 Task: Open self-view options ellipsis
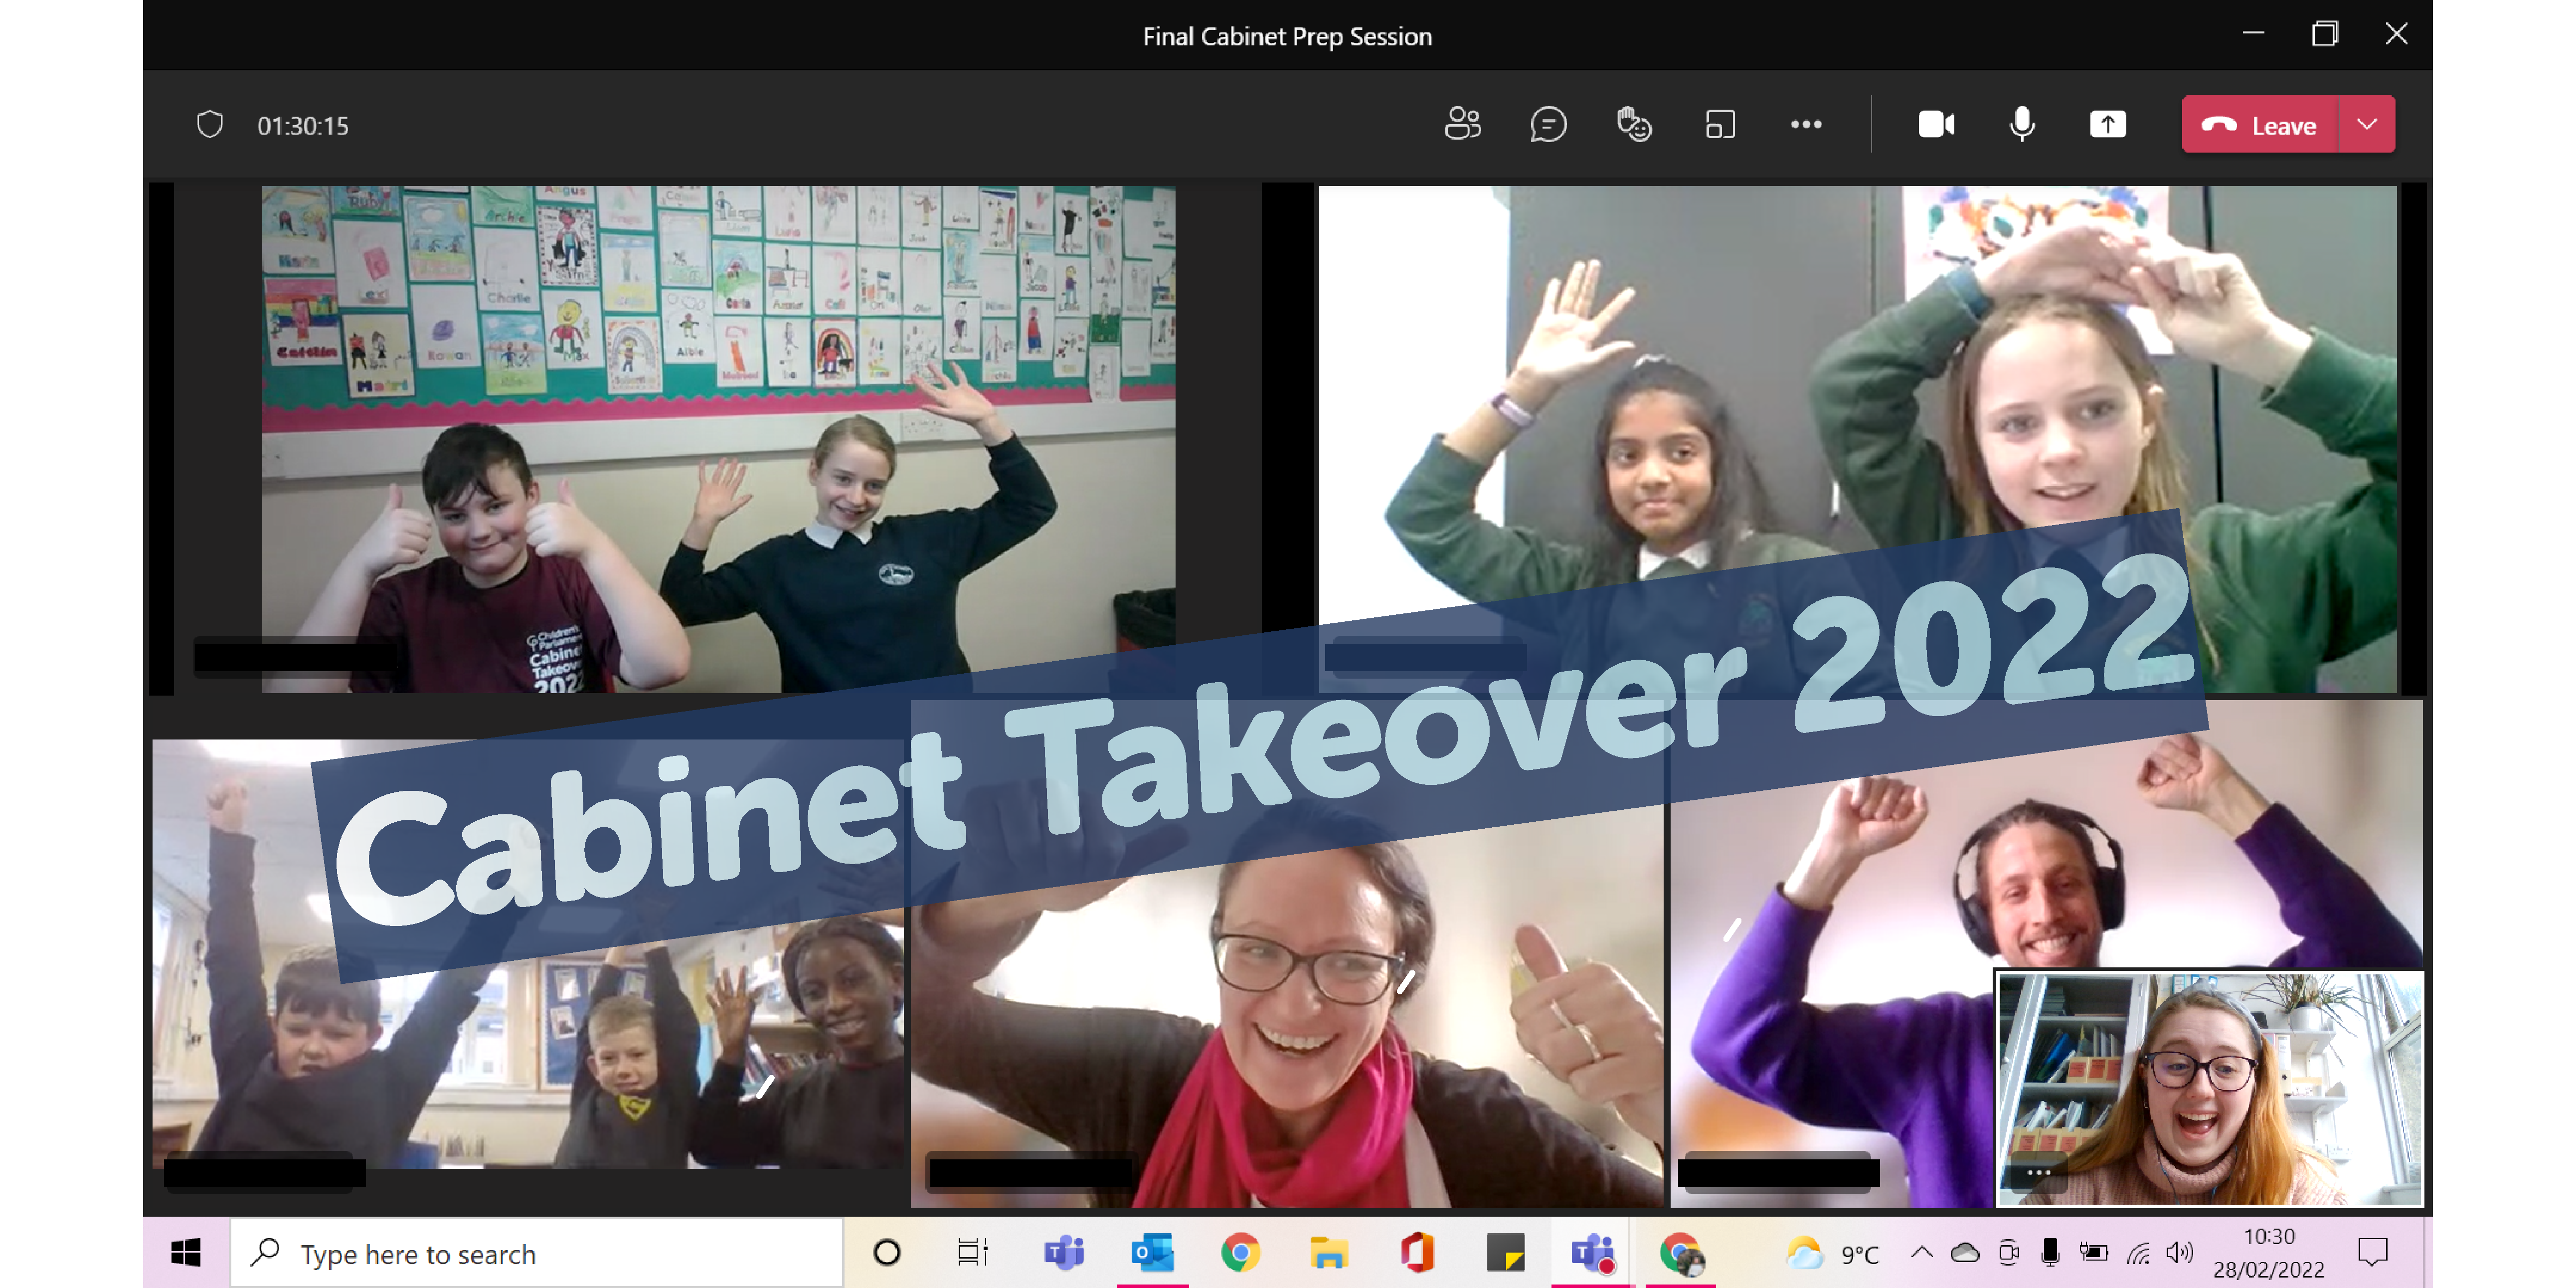(x=2038, y=1172)
